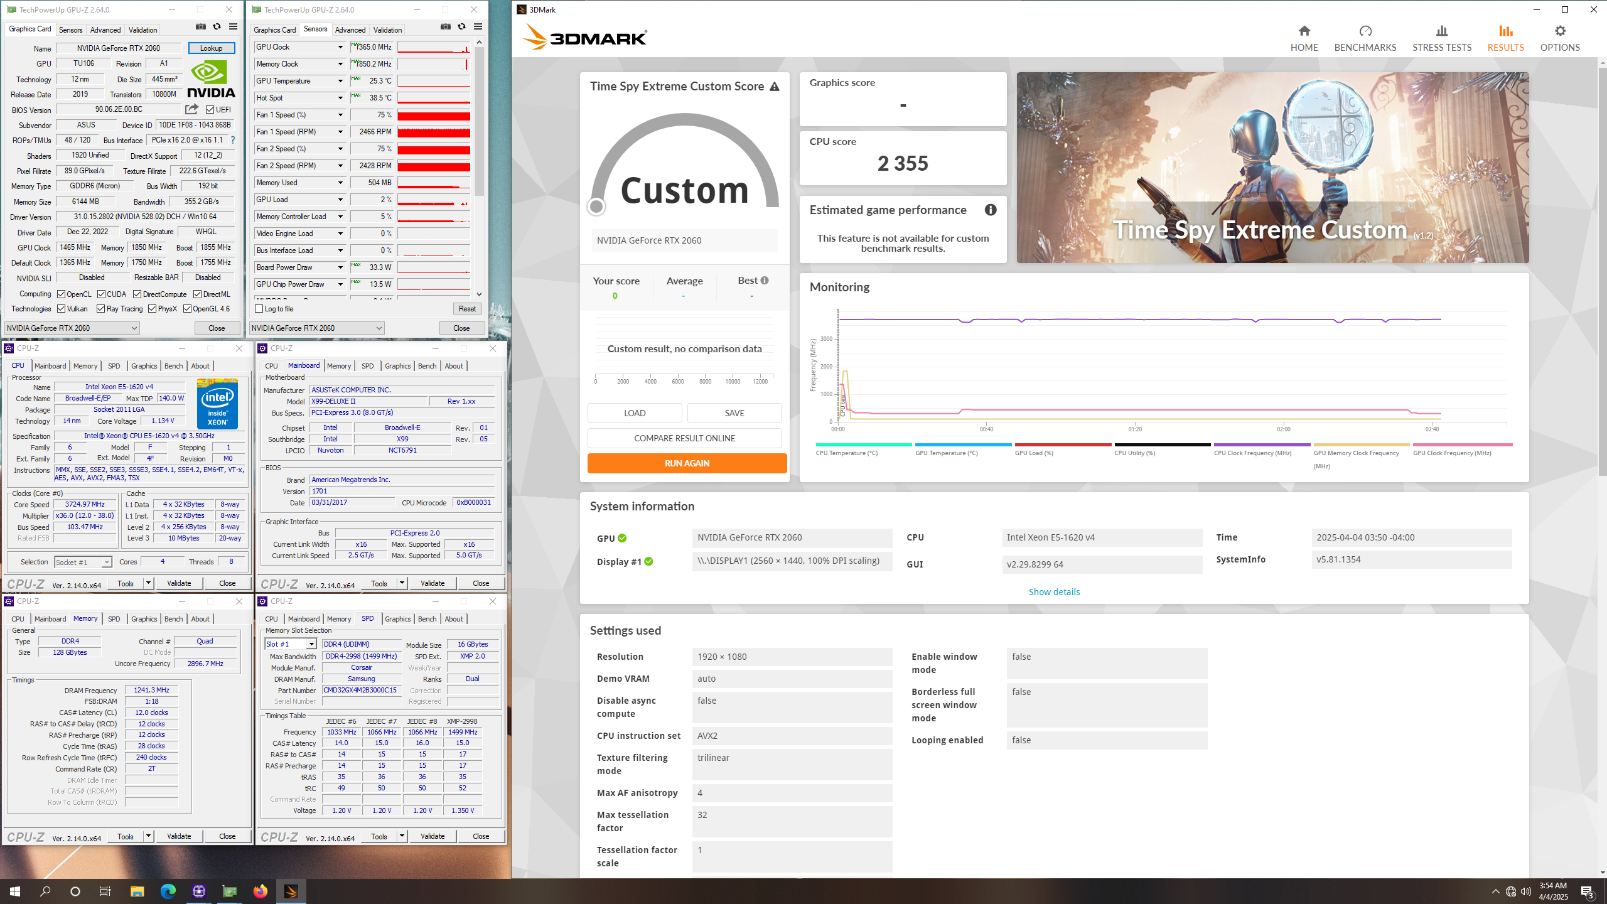Image resolution: width=1607 pixels, height=904 pixels.
Task: Click COMPARE RESULT ONLINE button
Action: pyautogui.click(x=684, y=438)
